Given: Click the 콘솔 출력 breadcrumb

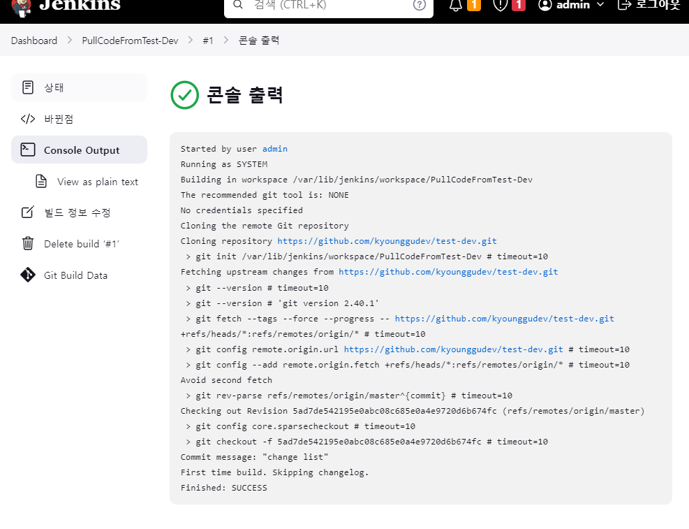Looking at the screenshot, I should pyautogui.click(x=259, y=41).
